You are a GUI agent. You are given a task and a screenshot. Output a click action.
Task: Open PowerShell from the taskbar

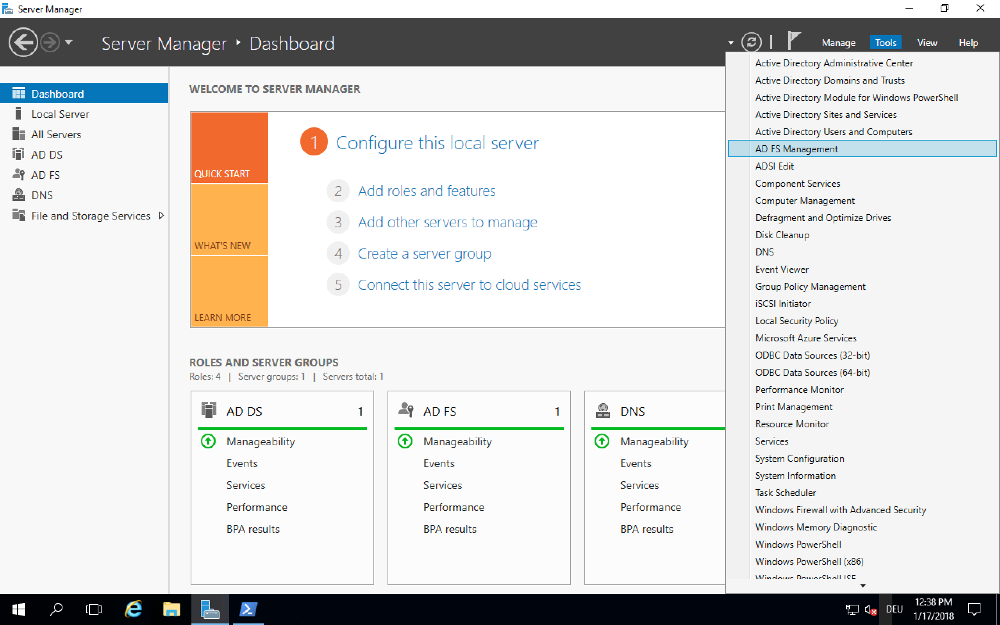coord(248,609)
